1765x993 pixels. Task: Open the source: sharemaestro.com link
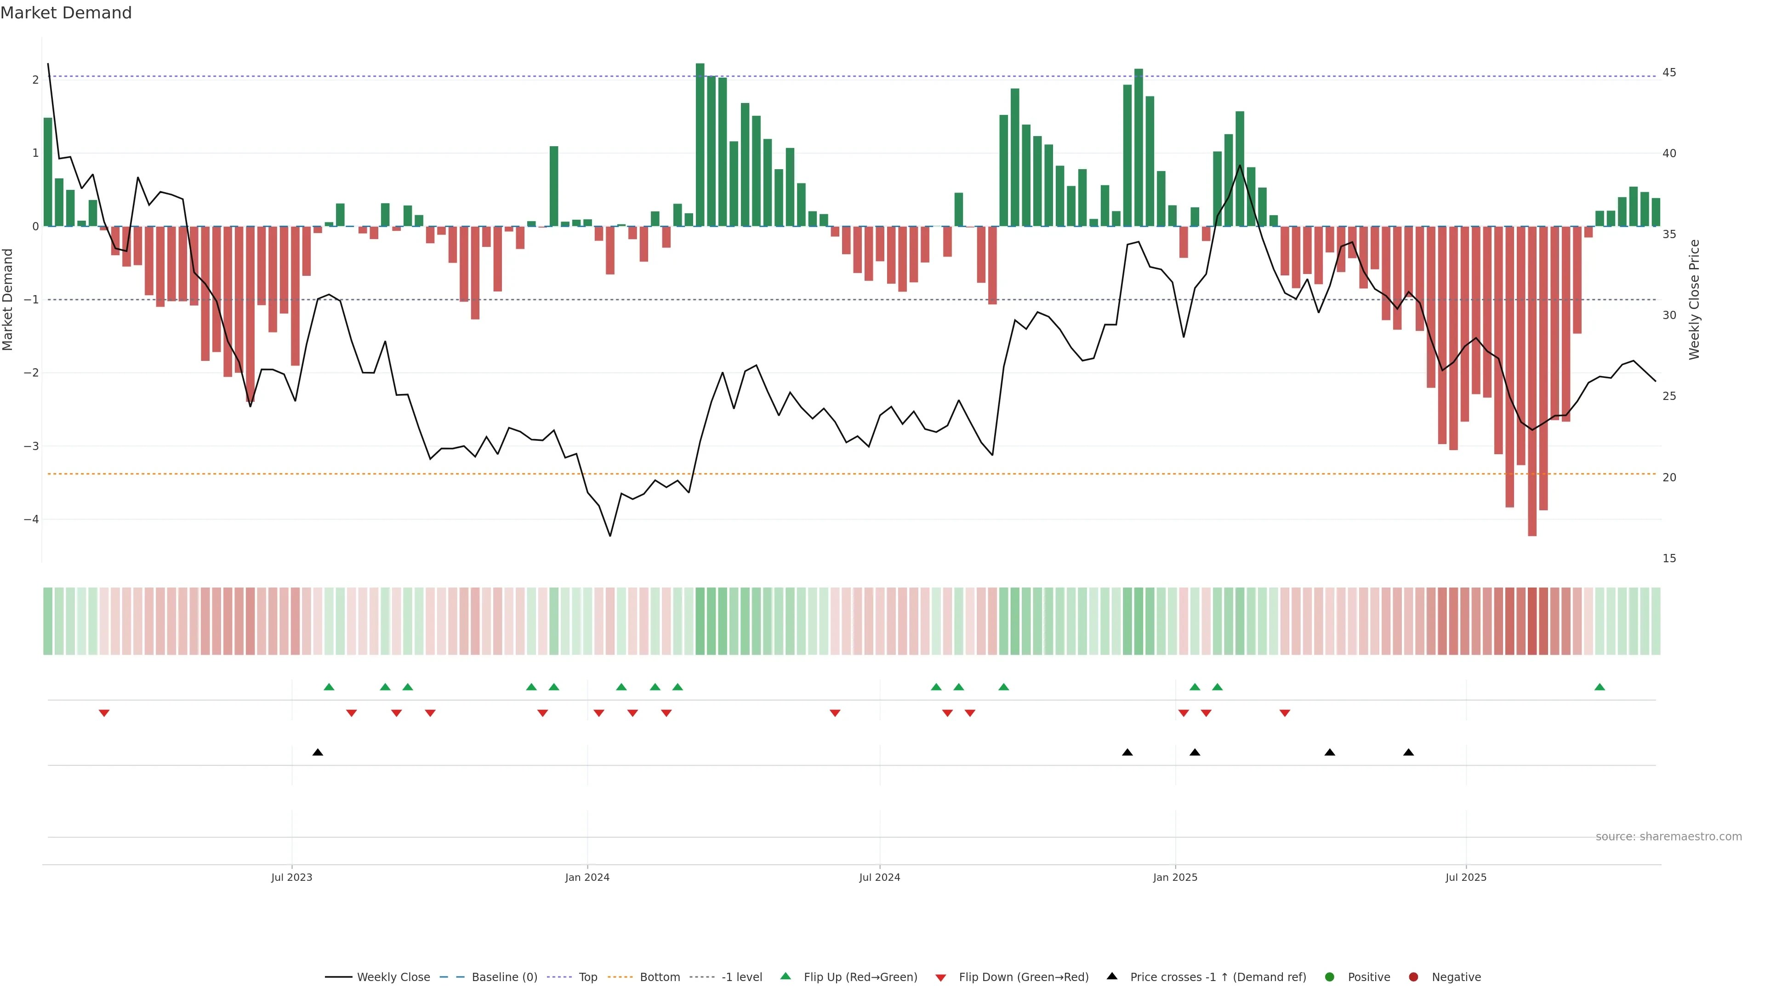coord(1668,836)
